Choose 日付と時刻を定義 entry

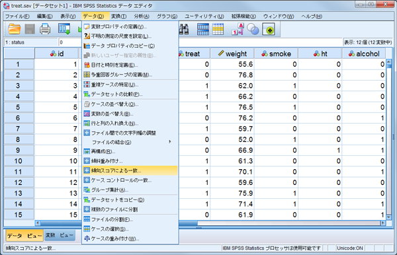130,65
